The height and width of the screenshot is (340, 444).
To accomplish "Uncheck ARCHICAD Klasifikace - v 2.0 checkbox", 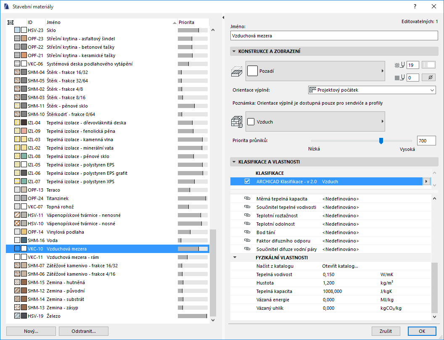I will [247, 182].
